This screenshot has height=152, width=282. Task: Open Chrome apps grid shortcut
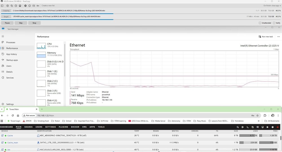2,121
